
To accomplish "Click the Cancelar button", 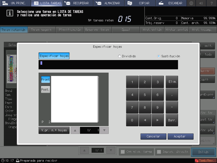I will (x=153, y=137).
